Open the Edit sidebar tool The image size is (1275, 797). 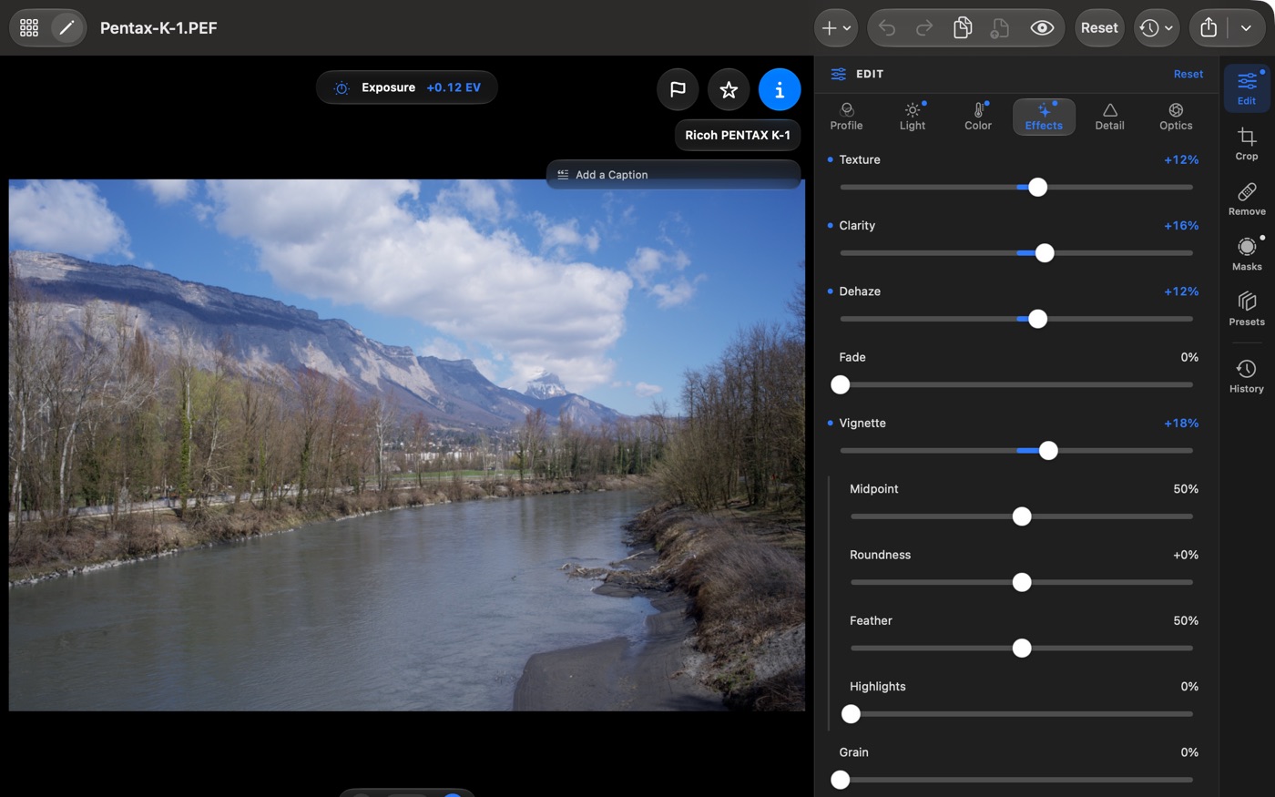coord(1247,88)
